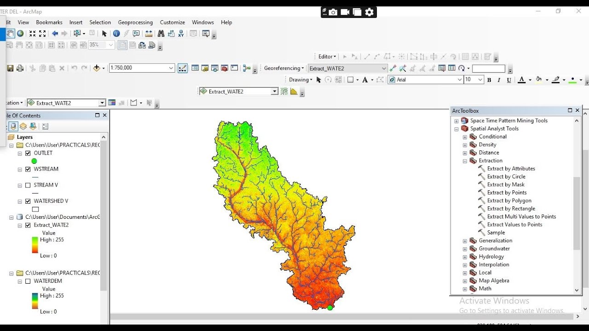Viewport: 589px width, 331px height.
Task: Click the Histogram icon next to Extract_WATE2
Action: point(294,91)
